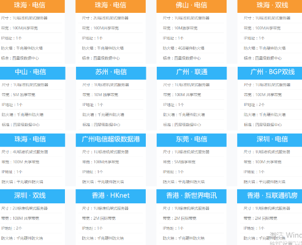The image size is (302, 245).
Task: Select the 香港·互联通机房 plan header
Action: [270, 196]
